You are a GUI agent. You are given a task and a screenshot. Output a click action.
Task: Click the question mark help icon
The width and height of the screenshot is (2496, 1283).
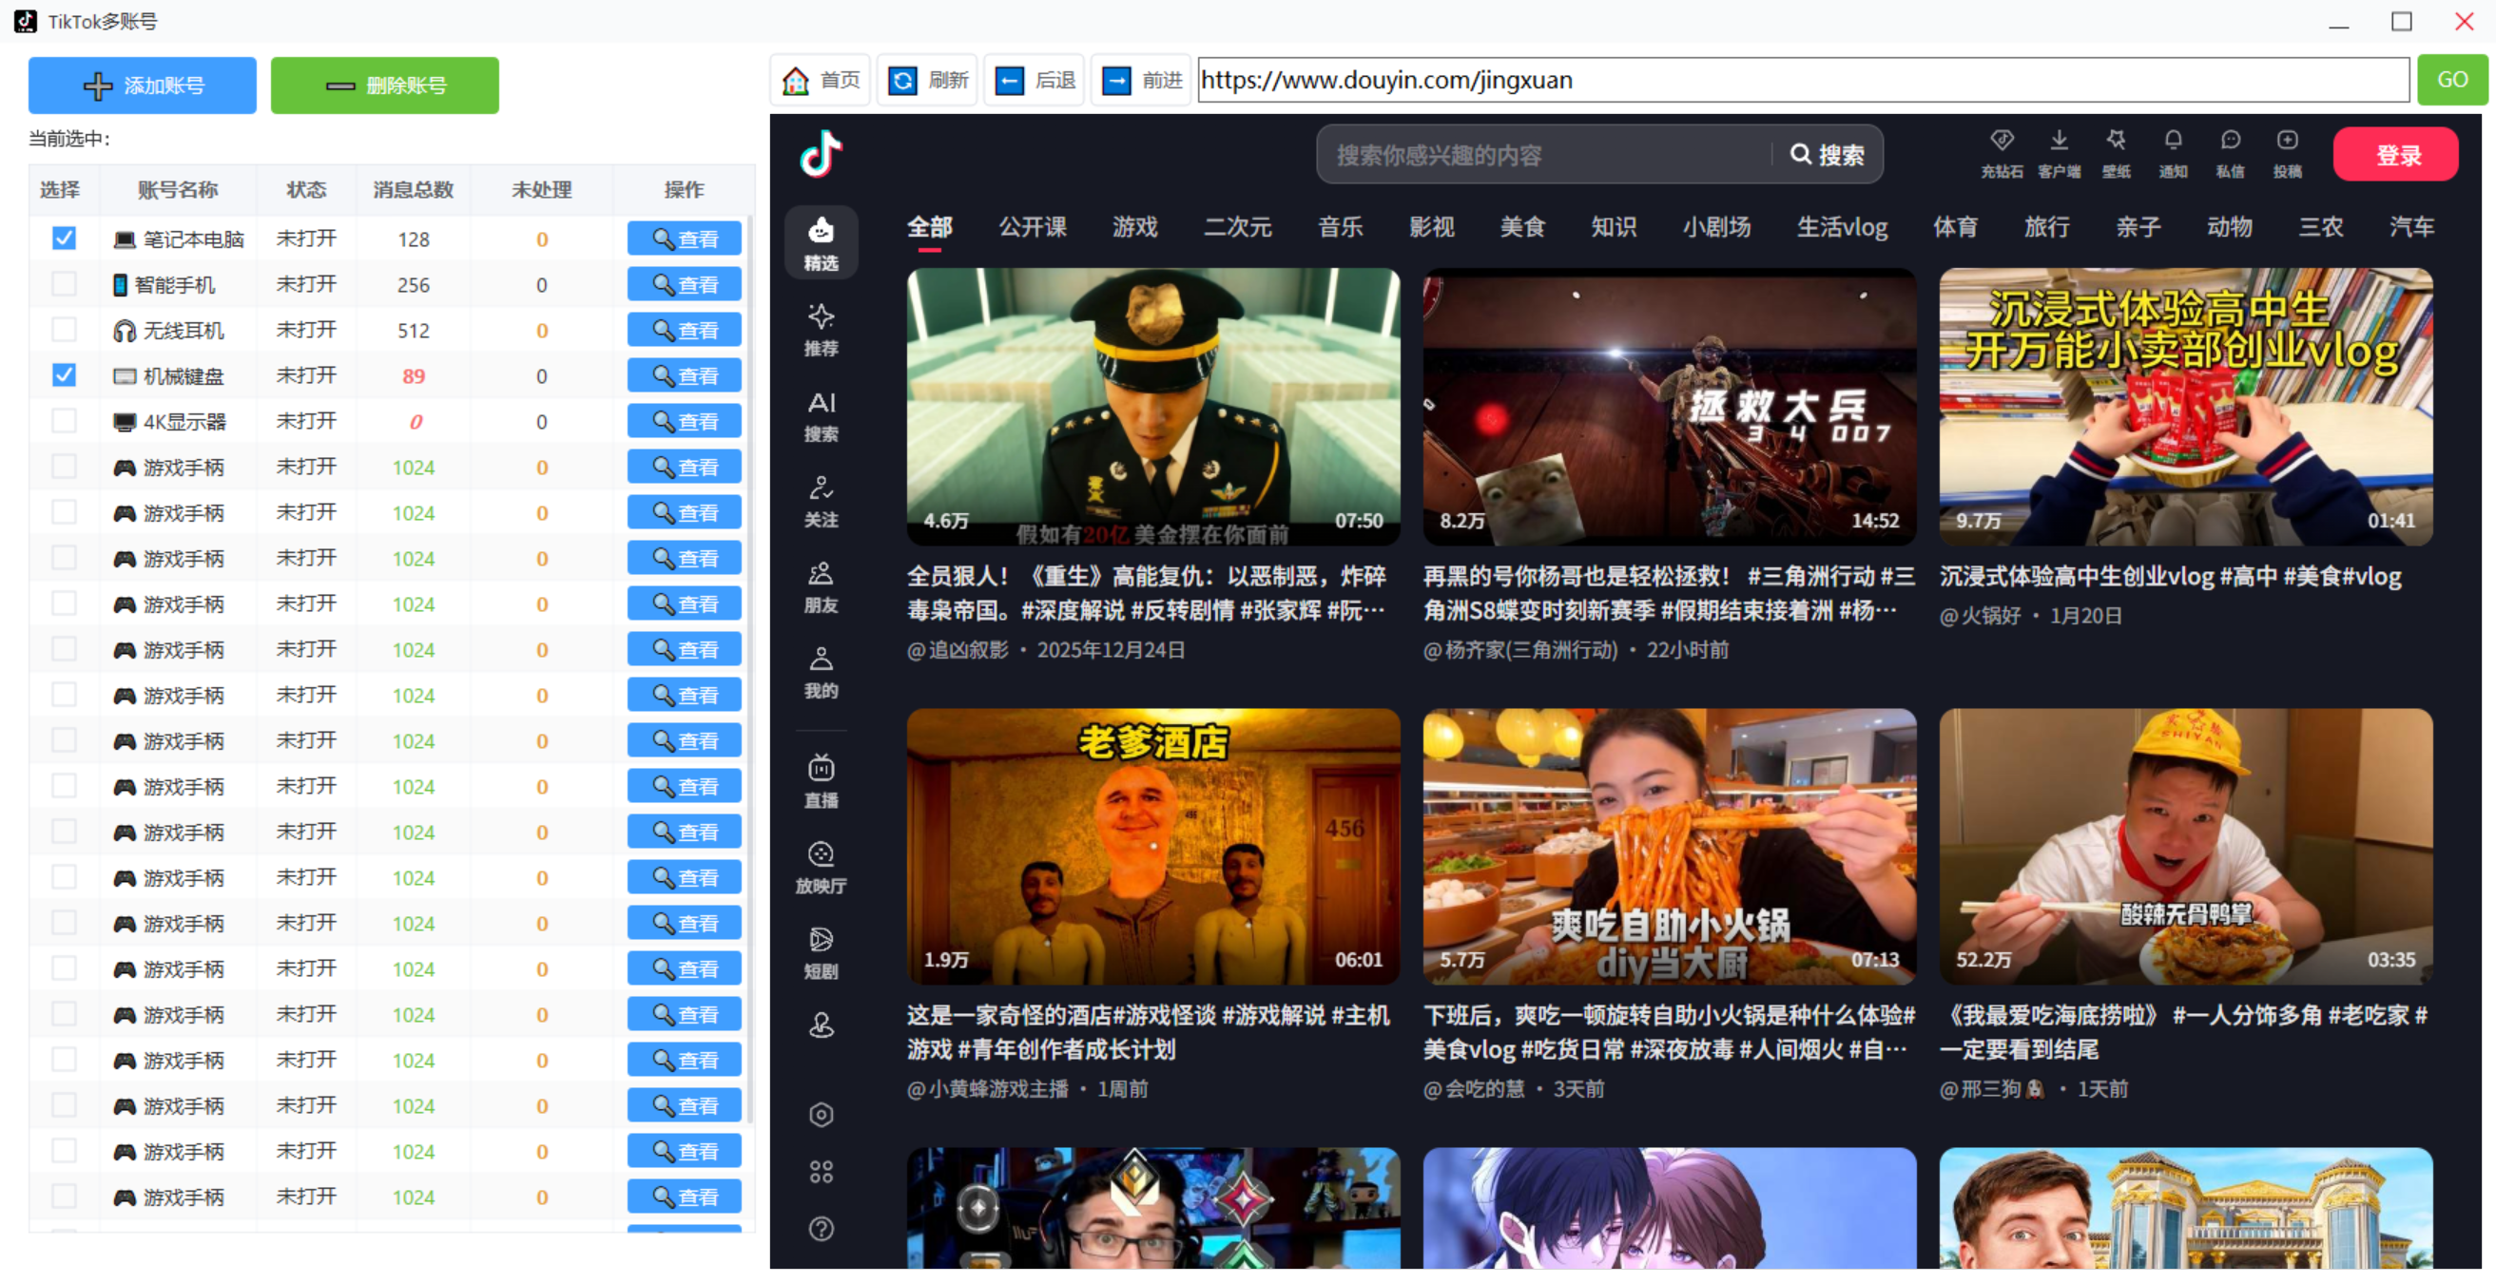(x=821, y=1229)
